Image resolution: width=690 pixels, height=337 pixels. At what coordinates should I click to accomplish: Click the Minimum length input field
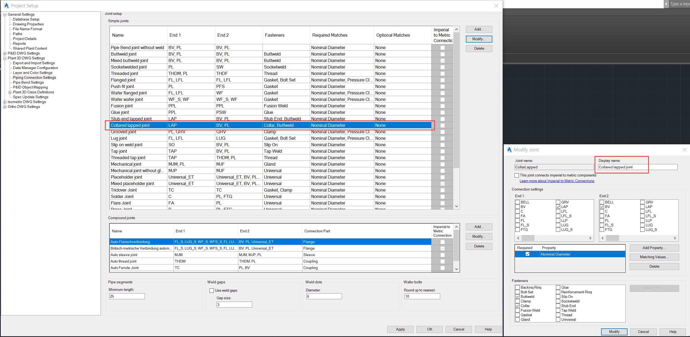(x=127, y=296)
